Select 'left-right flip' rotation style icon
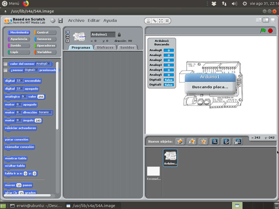Viewport: 279px width, 209px height. coord(68,37)
